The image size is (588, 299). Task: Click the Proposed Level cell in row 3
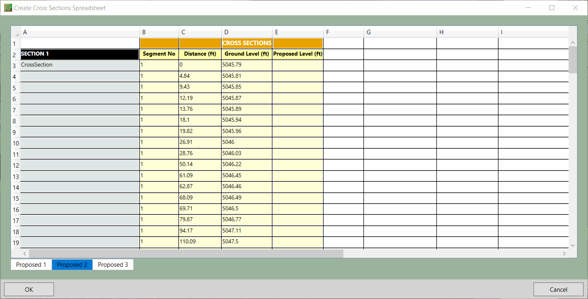coord(297,65)
